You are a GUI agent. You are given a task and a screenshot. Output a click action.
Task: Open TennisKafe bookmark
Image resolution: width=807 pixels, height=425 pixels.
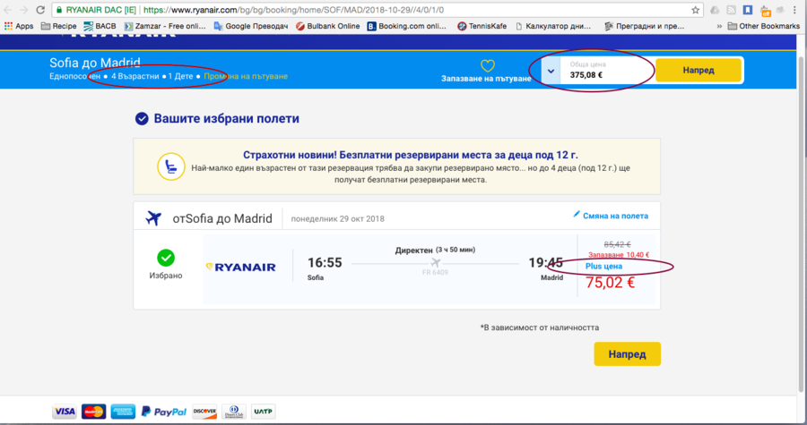[x=482, y=26]
